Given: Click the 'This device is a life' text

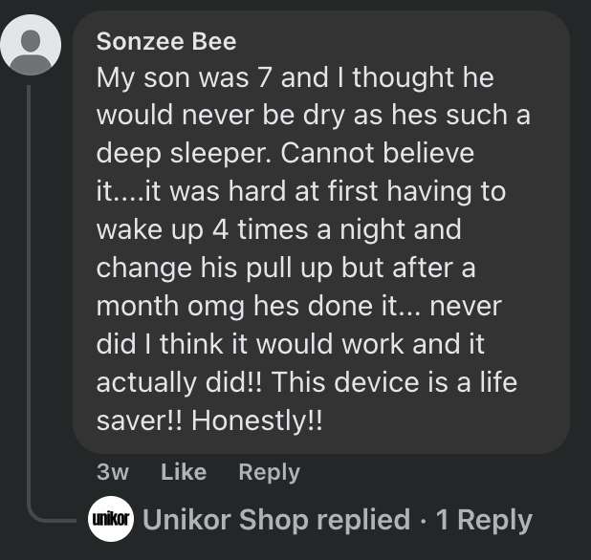Looking at the screenshot, I should pyautogui.click(x=399, y=382).
